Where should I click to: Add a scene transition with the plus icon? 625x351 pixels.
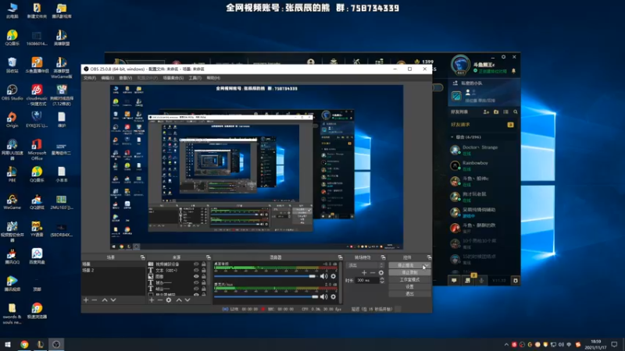tap(364, 272)
